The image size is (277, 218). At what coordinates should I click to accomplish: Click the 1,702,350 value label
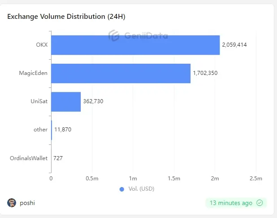pyautogui.click(x=205, y=73)
